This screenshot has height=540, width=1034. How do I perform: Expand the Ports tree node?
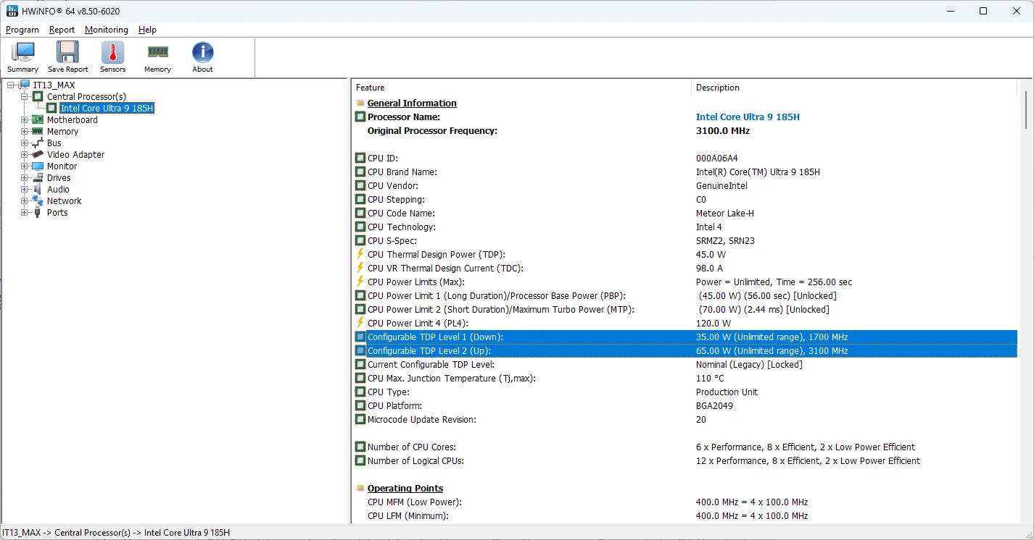tap(25, 213)
